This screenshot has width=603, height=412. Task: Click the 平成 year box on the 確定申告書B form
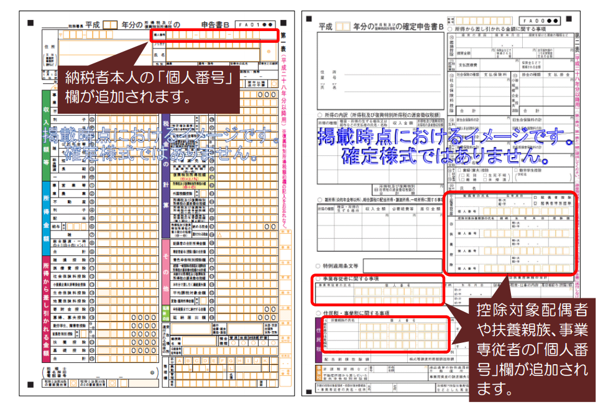click(343, 27)
